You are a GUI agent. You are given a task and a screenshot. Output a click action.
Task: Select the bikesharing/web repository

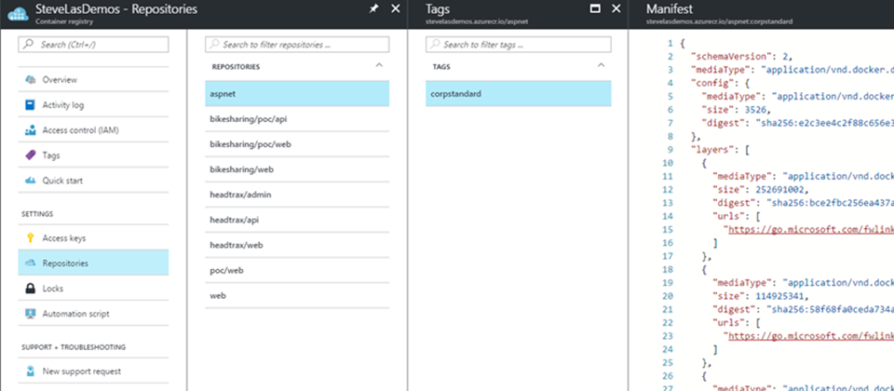(x=297, y=169)
